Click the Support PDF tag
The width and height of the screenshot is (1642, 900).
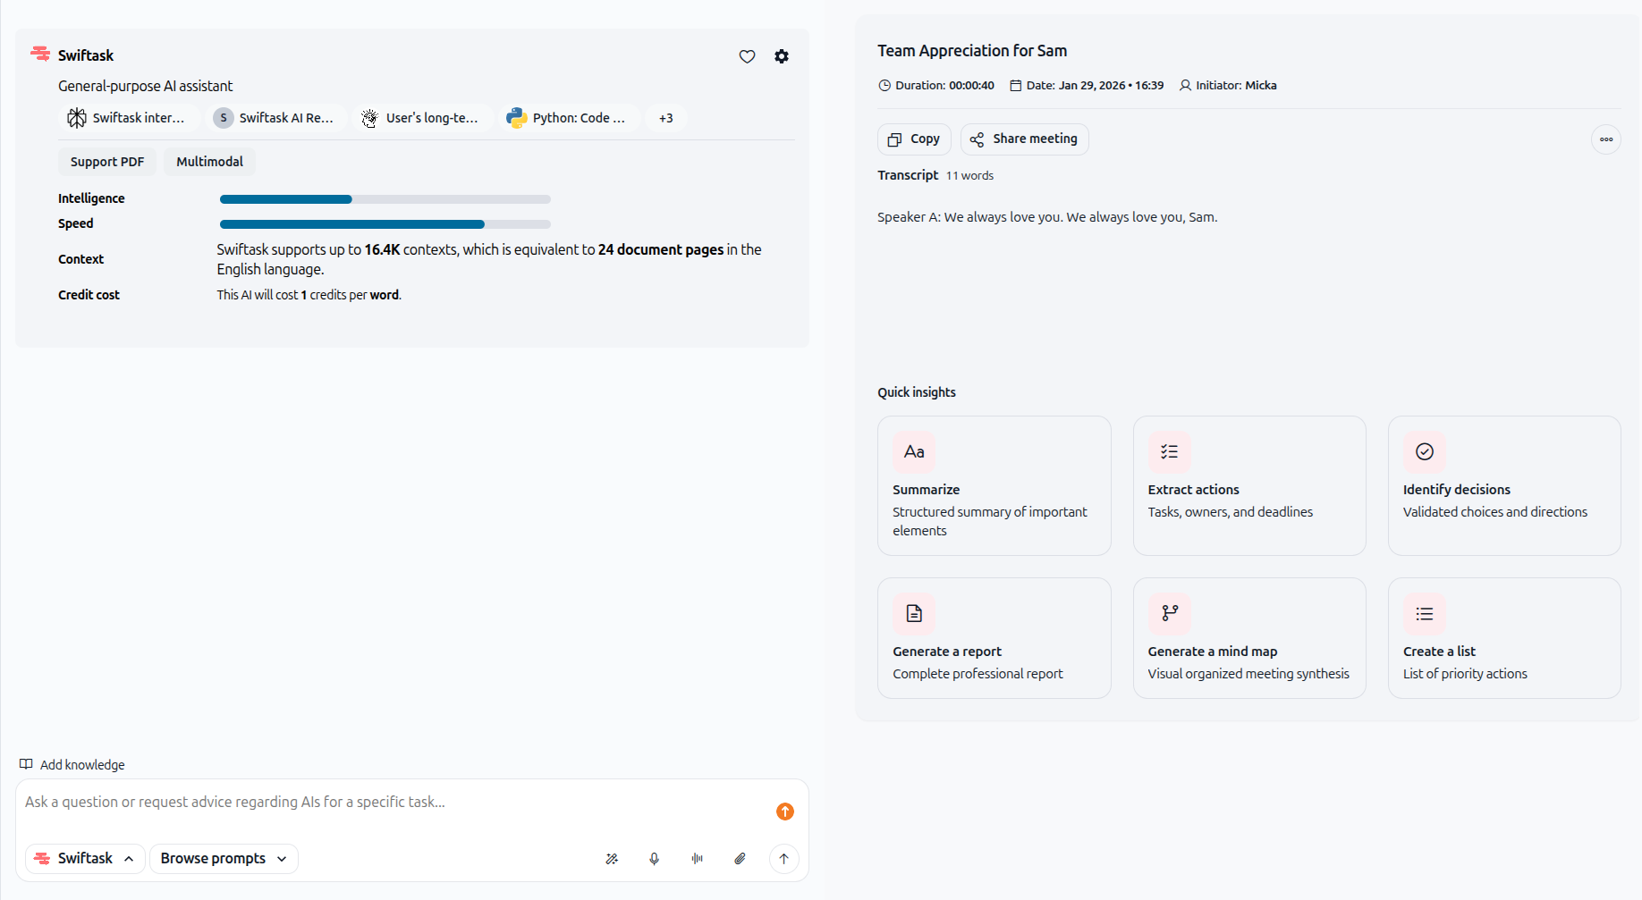click(107, 162)
